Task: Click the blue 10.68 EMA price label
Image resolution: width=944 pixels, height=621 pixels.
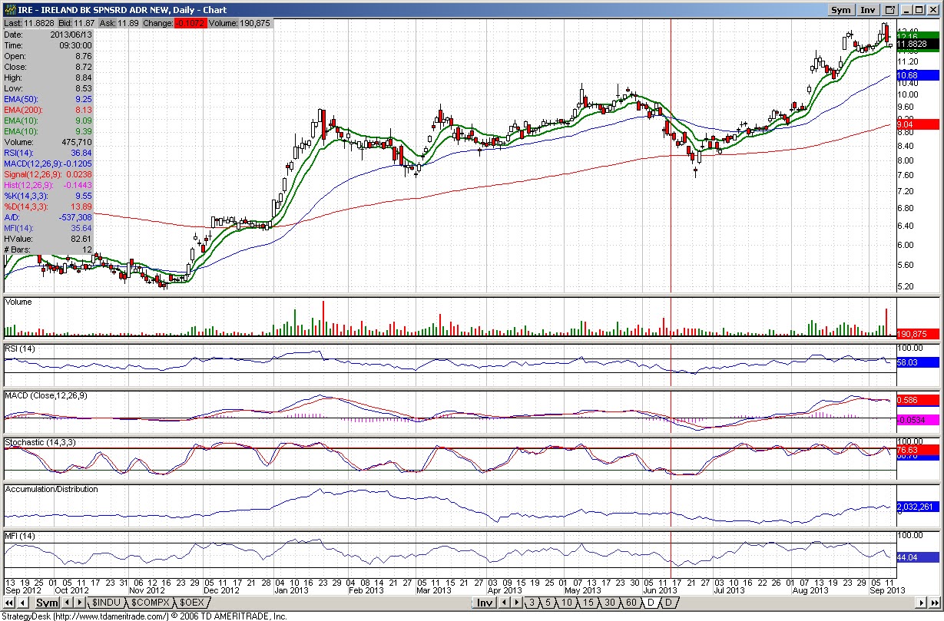Action: [918, 75]
